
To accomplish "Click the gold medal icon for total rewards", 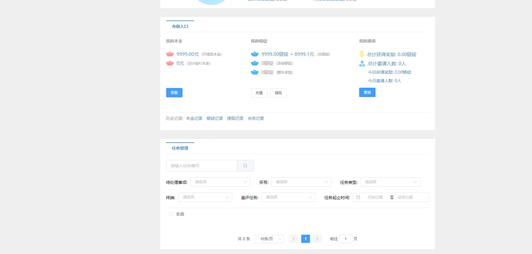I will pos(362,54).
